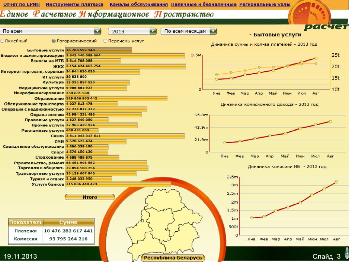
Task: Click the Туризм и отдых label
Action: (x=47, y=179)
